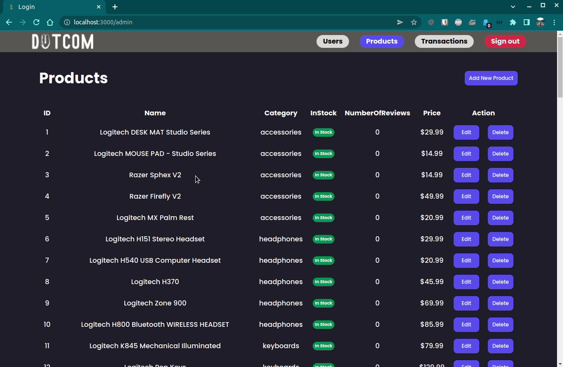The image size is (563, 367).
Task: Click the Name column header
Action: (155, 113)
